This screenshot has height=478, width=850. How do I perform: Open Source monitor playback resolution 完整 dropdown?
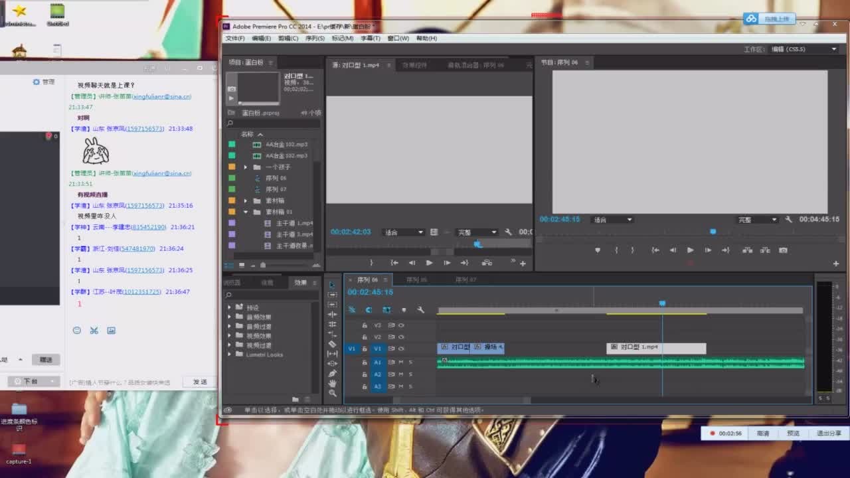point(477,232)
